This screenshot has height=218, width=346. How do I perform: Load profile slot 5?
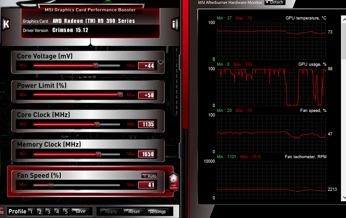(66, 212)
